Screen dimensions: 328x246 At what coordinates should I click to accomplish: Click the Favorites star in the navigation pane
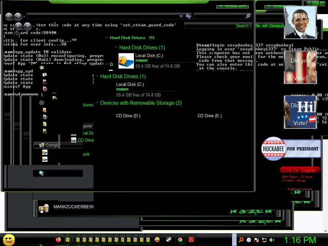click(x=42, y=67)
